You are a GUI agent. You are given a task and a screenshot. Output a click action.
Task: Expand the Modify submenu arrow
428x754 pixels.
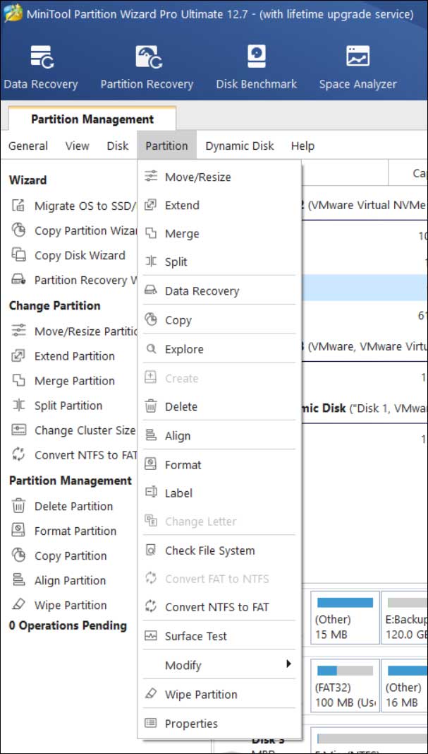[x=288, y=664]
